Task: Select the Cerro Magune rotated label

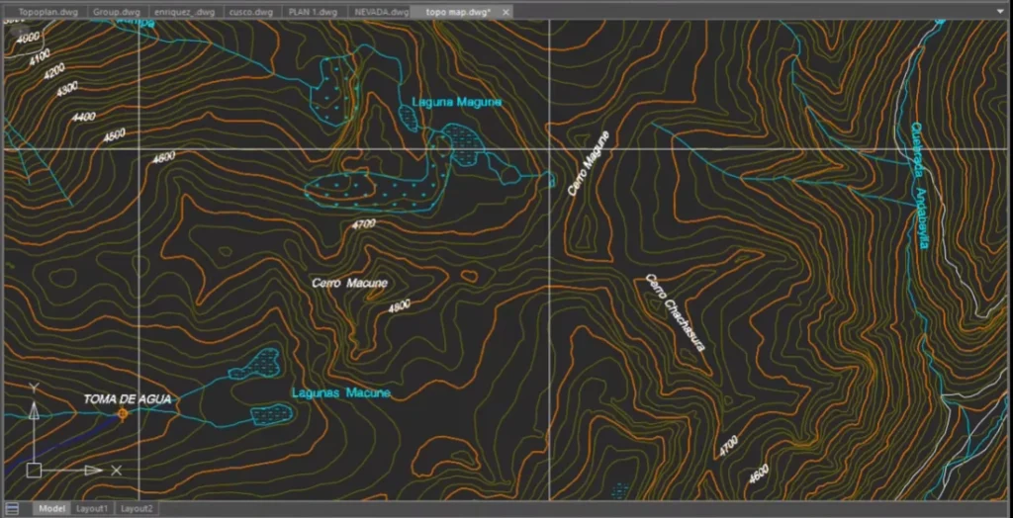Action: 589,163
